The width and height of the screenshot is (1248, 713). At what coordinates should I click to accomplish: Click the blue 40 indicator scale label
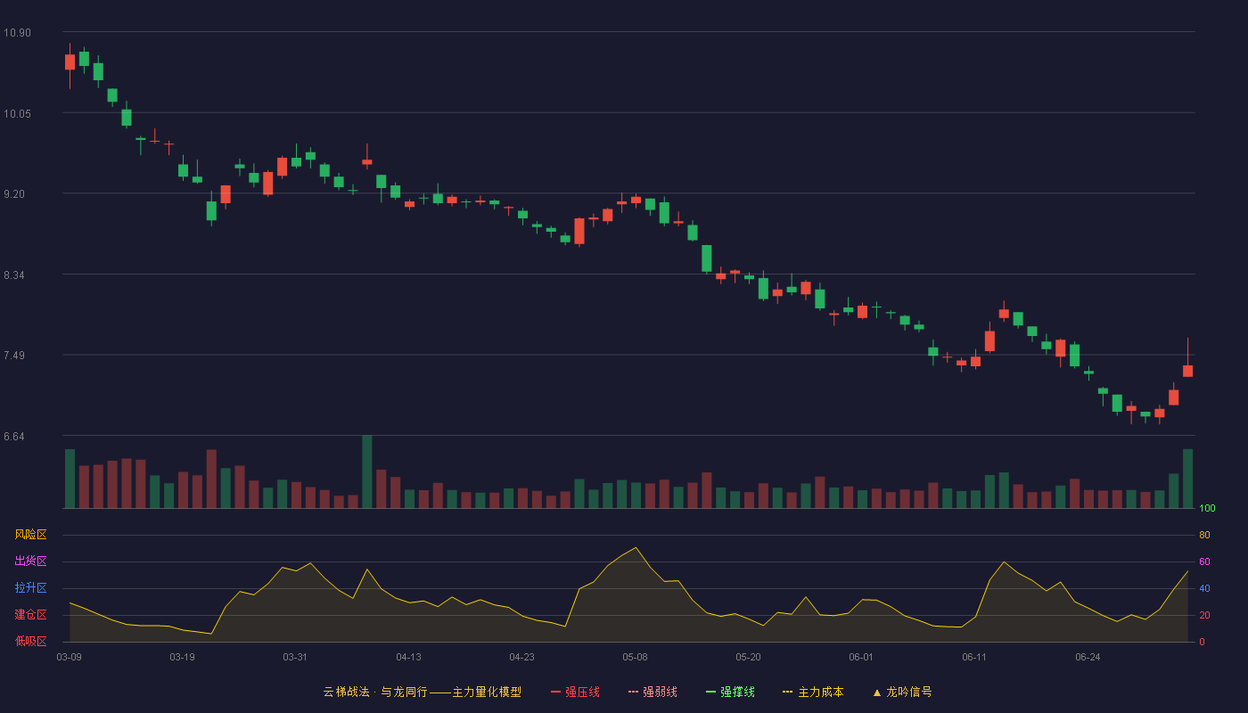pos(1204,588)
